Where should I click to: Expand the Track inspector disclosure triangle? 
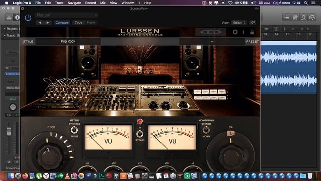pos(4,36)
